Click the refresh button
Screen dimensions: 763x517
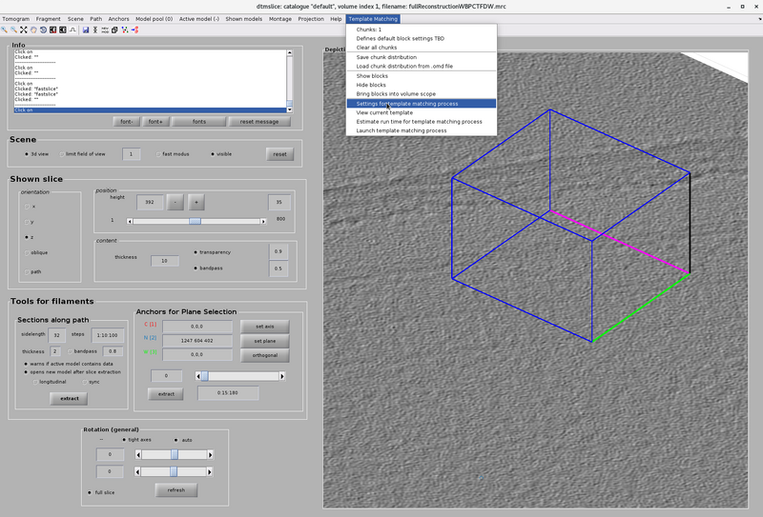176,489
